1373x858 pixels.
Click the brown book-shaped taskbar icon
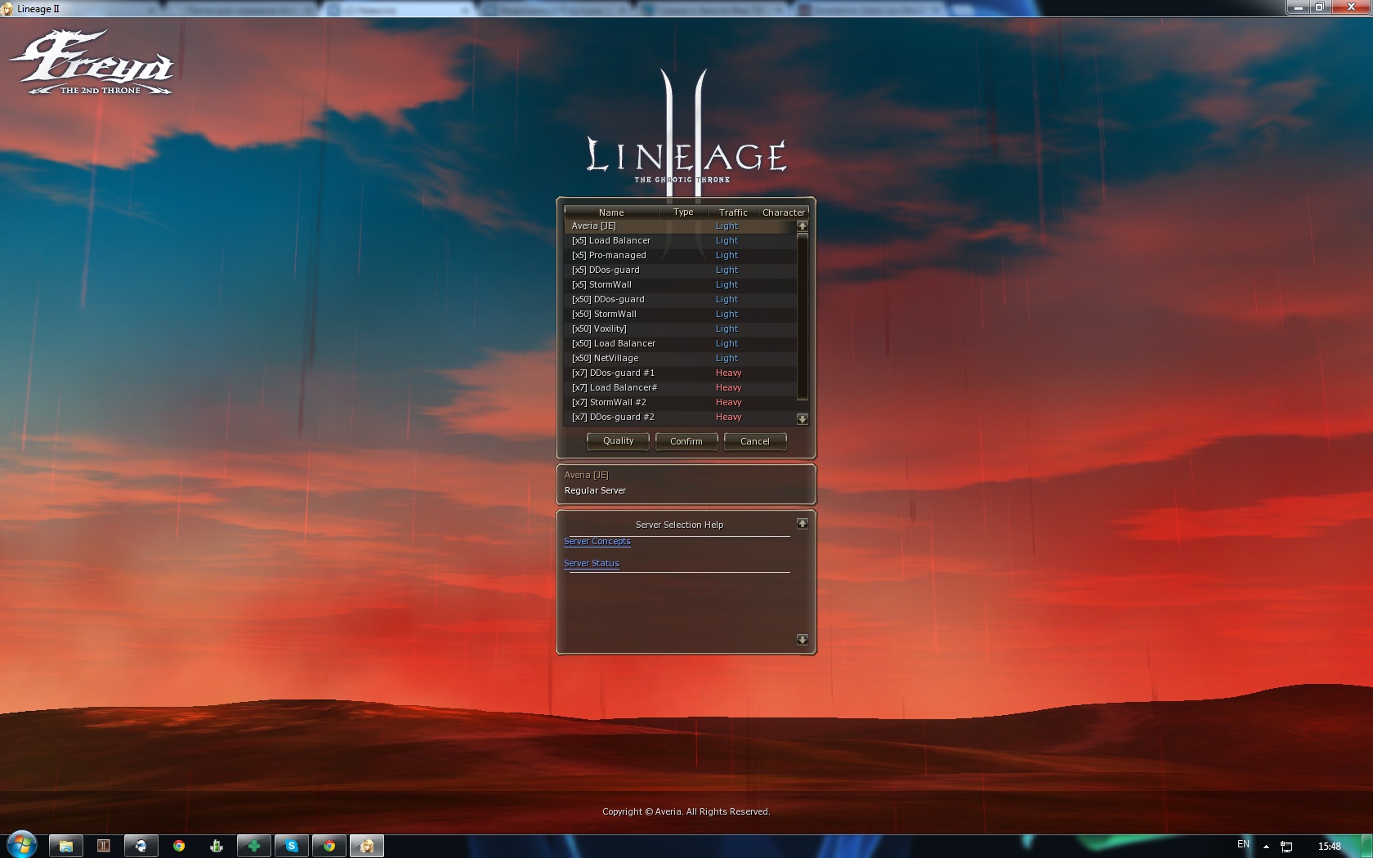[x=104, y=846]
